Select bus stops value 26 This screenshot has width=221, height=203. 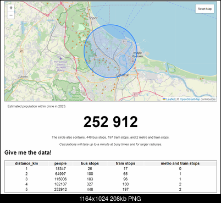pos(90,168)
